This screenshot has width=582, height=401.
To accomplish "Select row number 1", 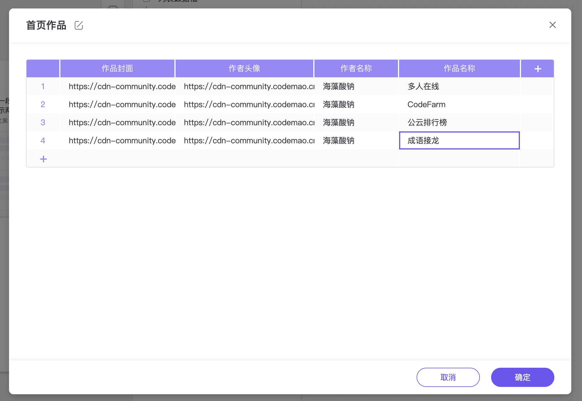I will pyautogui.click(x=43, y=86).
